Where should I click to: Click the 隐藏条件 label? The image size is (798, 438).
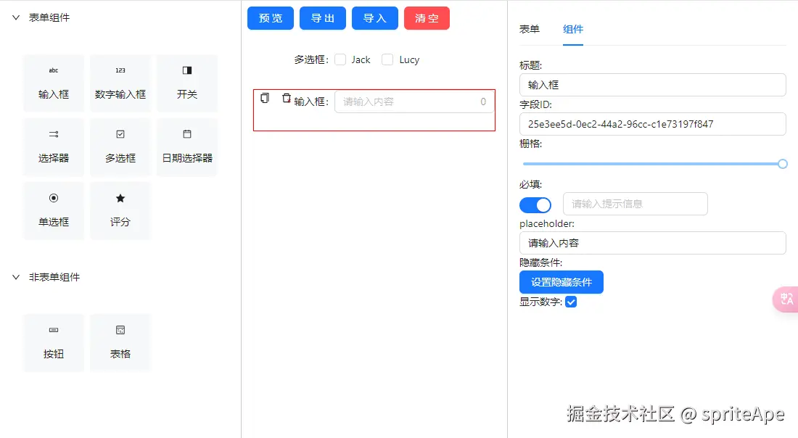pyautogui.click(x=540, y=263)
